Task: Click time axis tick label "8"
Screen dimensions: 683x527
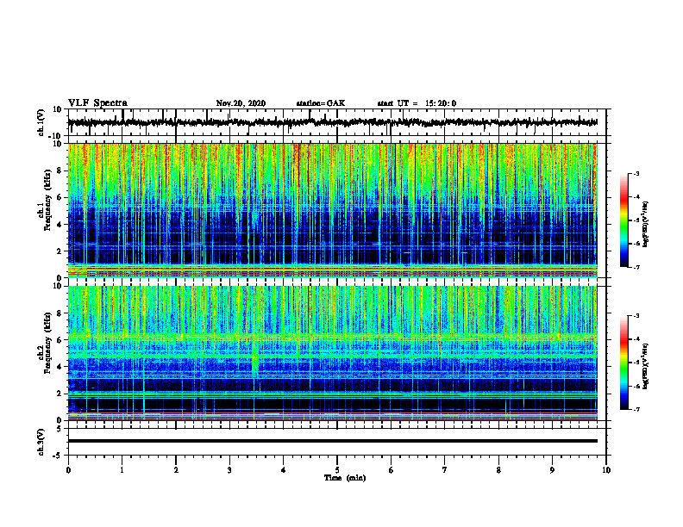Action: 498,470
